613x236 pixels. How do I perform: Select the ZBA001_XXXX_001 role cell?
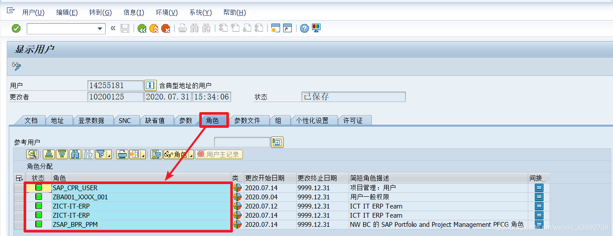point(141,197)
